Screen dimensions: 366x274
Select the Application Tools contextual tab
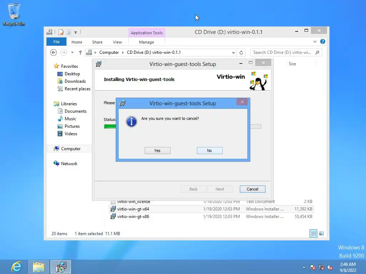click(147, 33)
